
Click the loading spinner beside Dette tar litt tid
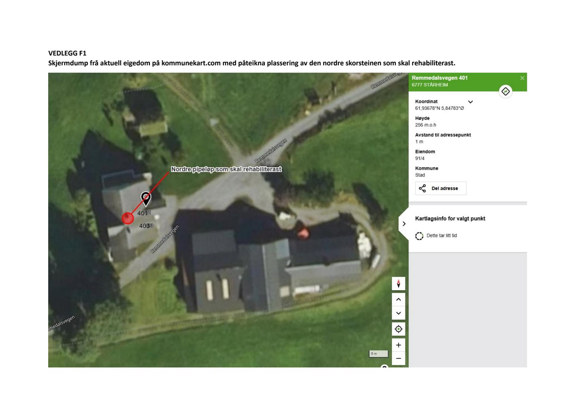coord(419,236)
